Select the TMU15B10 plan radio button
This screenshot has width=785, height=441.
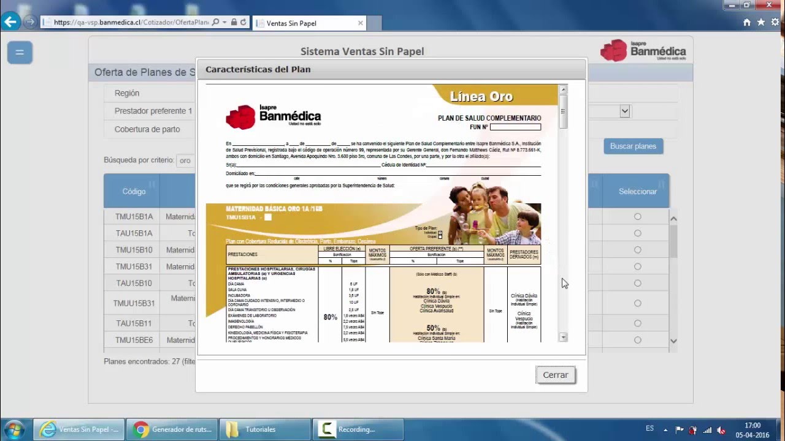(x=638, y=249)
